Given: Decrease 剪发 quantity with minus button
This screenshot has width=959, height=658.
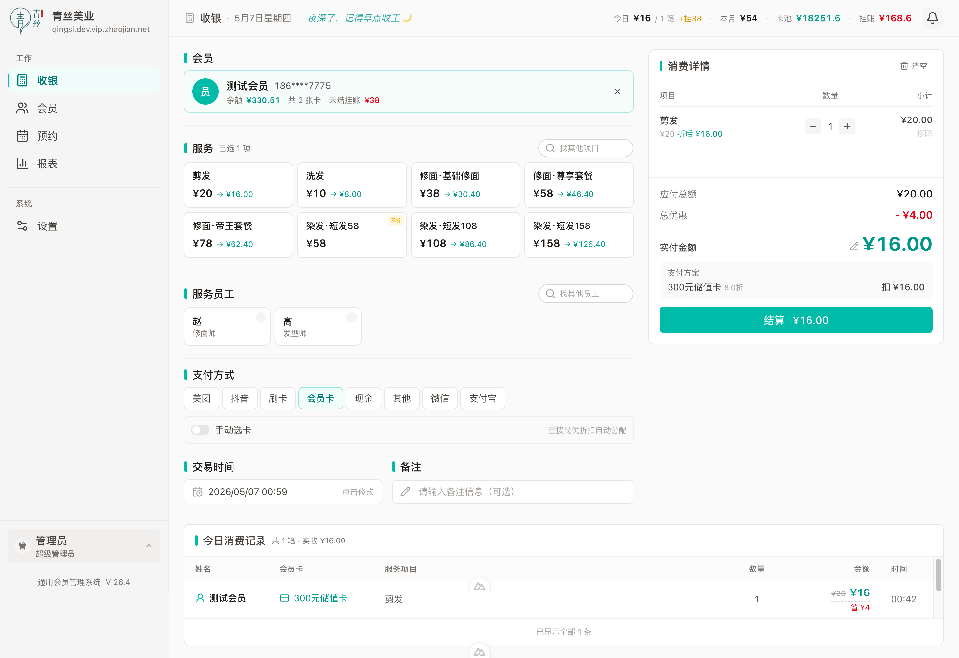Looking at the screenshot, I should point(812,126).
